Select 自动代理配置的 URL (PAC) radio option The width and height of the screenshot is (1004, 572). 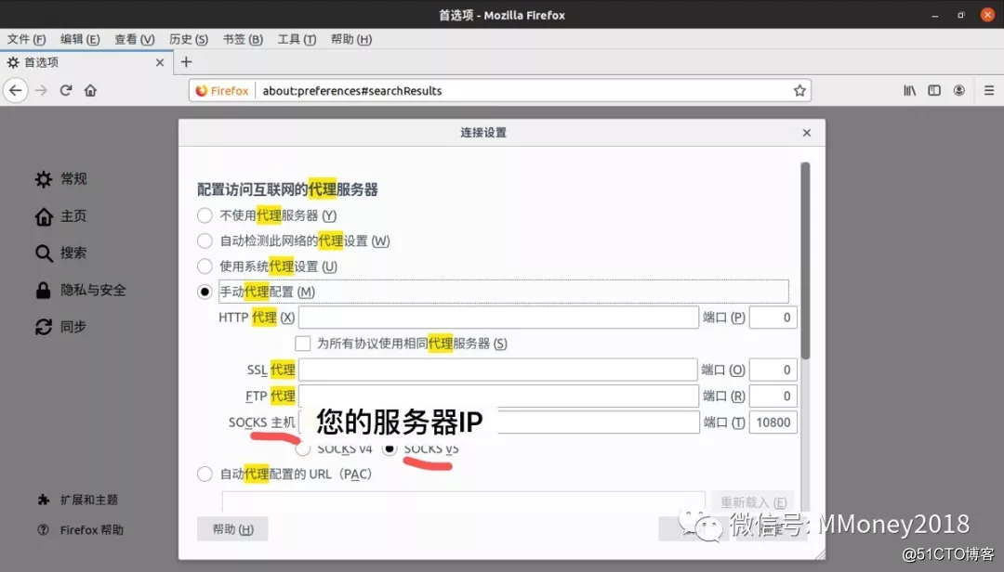205,474
